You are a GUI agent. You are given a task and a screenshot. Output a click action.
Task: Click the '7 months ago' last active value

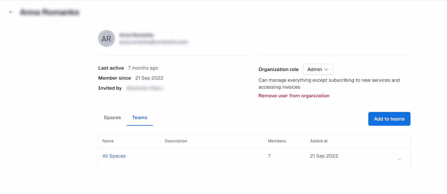point(143,68)
